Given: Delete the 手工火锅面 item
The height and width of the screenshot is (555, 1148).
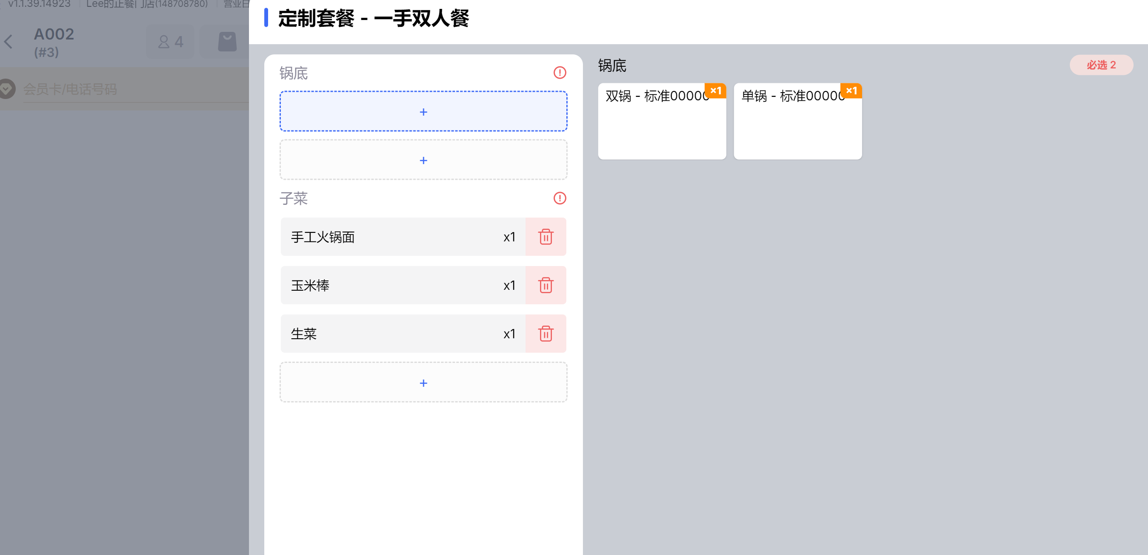Looking at the screenshot, I should 546,237.
